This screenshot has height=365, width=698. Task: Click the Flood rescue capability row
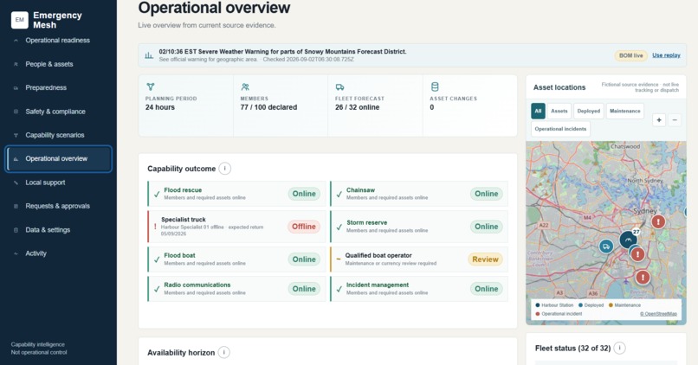tap(236, 194)
